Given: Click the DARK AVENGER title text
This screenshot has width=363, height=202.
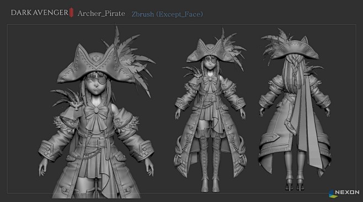Looking at the screenshot, I should click(39, 13).
